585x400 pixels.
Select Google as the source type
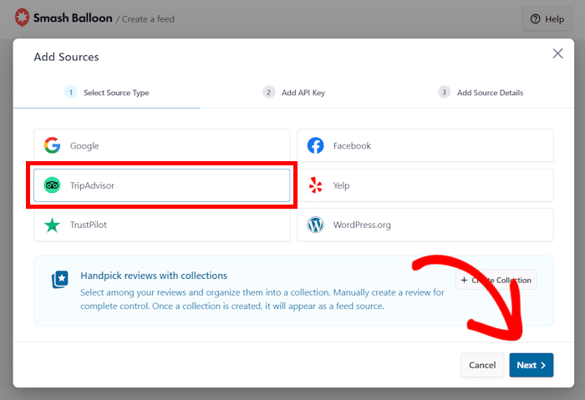coord(161,145)
